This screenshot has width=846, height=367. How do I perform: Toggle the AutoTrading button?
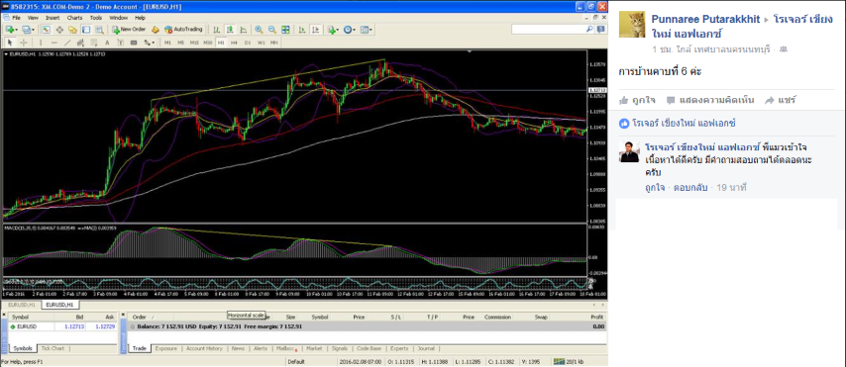[183, 29]
